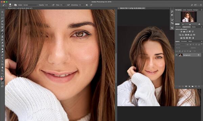Toggle the Background layer lock icon

pyautogui.click(x=199, y=55)
